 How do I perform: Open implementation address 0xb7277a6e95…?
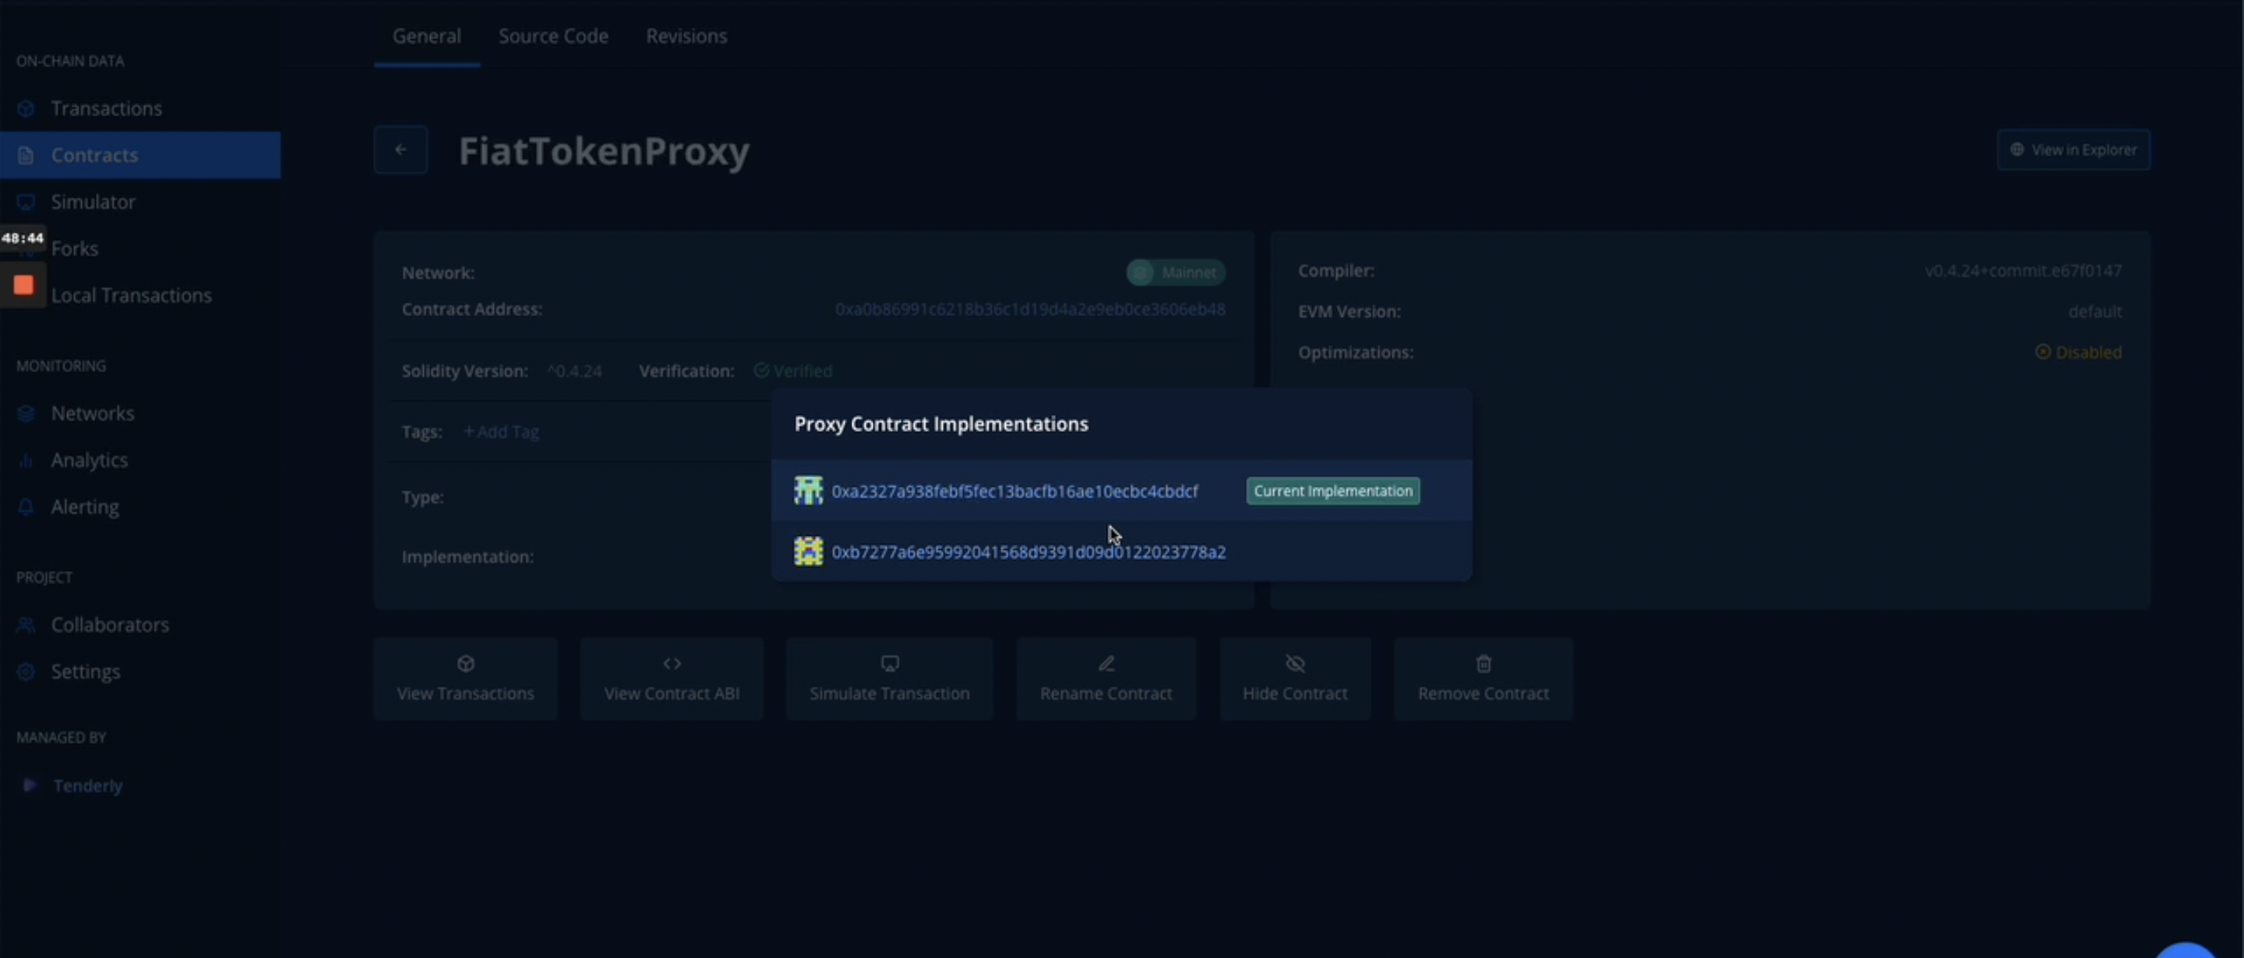tap(1028, 552)
